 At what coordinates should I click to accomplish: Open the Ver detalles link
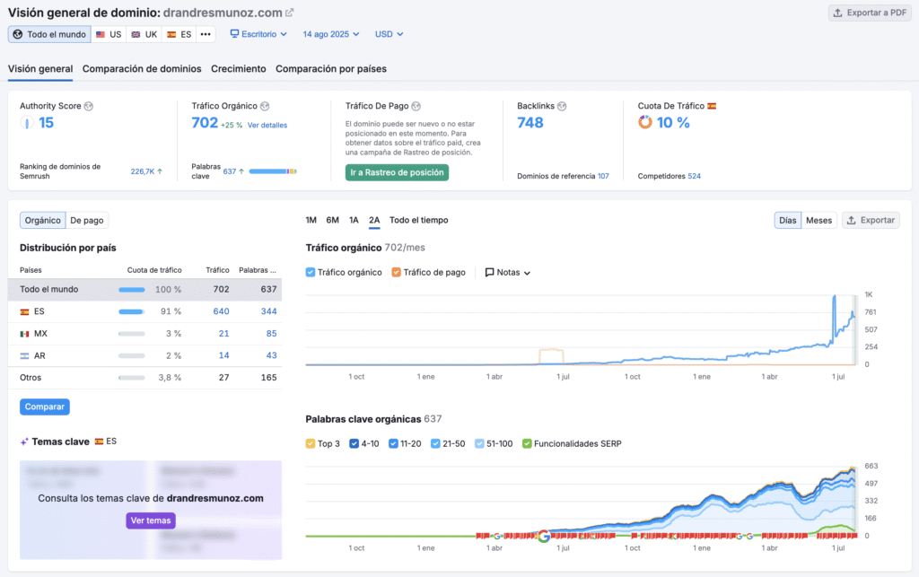[267, 125]
